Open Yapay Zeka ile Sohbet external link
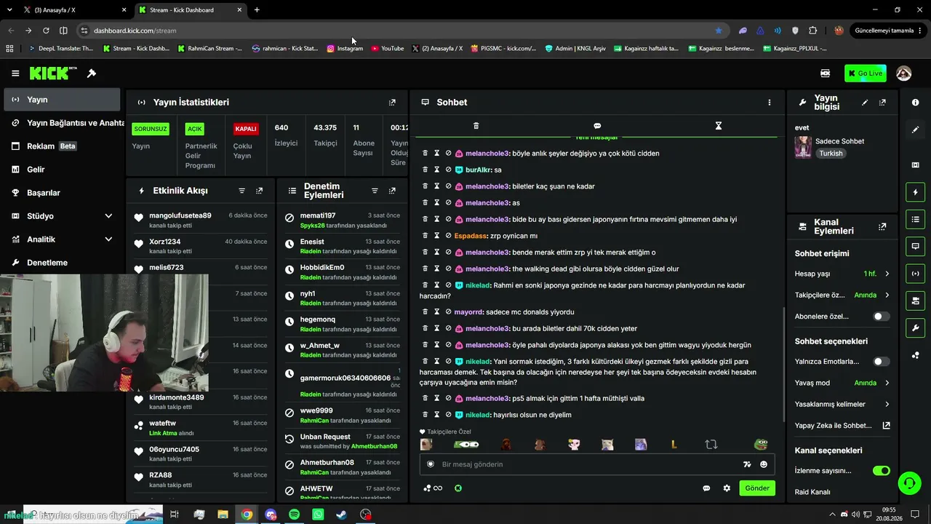The height and width of the screenshot is (524, 931). pyautogui.click(x=887, y=426)
